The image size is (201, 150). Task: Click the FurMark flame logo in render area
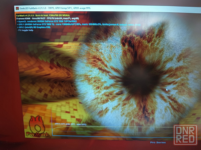pos(37,126)
